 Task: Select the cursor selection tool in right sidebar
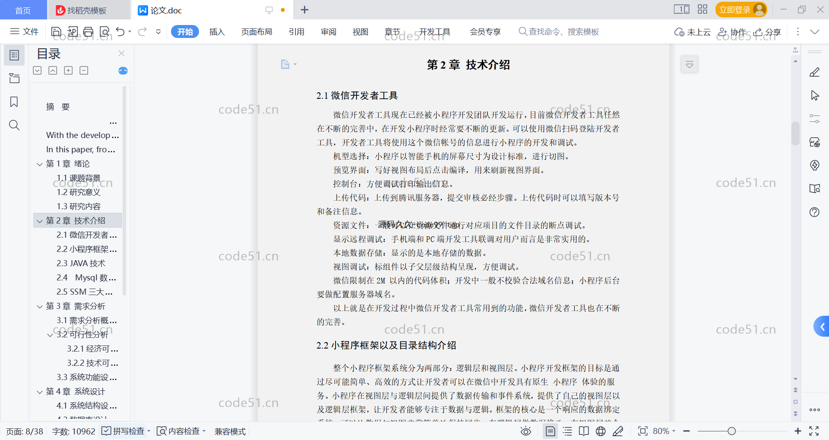(x=815, y=95)
